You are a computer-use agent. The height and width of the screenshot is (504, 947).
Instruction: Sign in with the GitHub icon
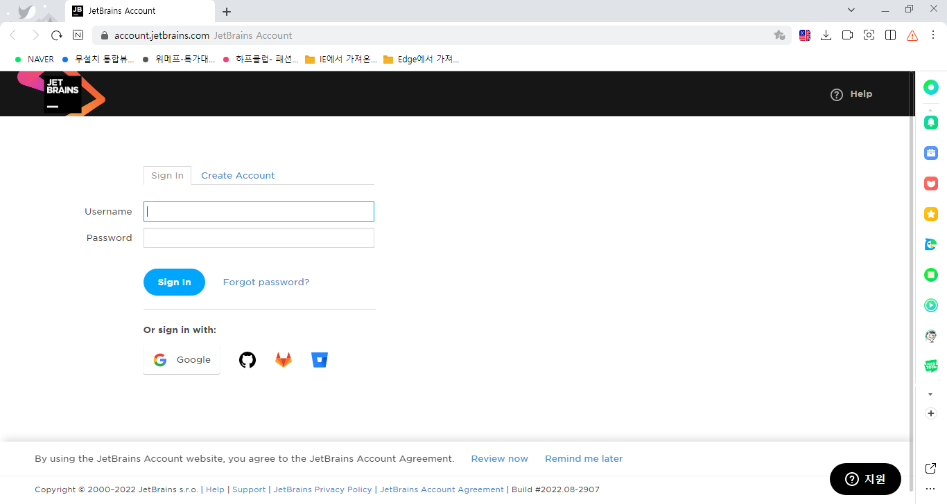point(247,360)
